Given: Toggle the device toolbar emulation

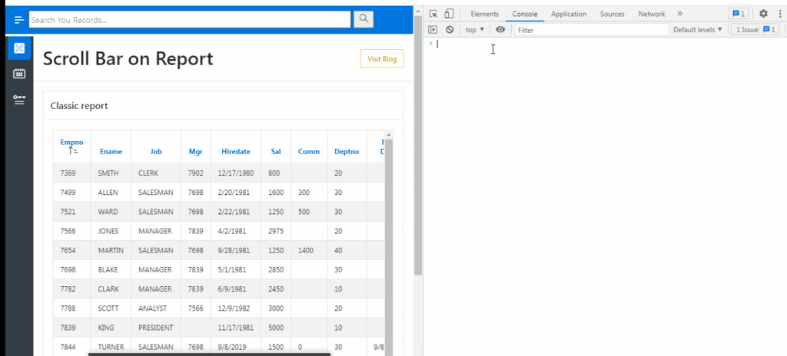Looking at the screenshot, I should point(449,14).
